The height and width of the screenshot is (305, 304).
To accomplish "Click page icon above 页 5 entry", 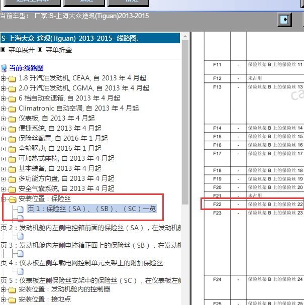I will click(21, 271).
